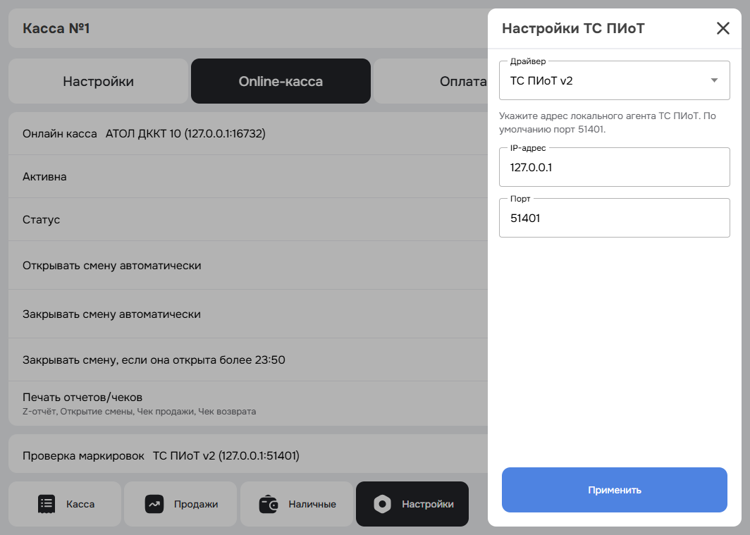Open Продажи in bottom navigation

click(x=180, y=504)
